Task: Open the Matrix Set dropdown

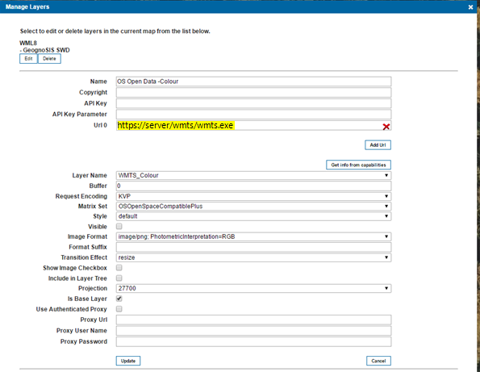Action: 253,207
